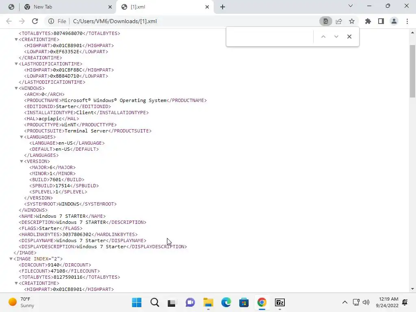Image resolution: width=416 pixels, height=312 pixels.
Task: Click the browser Back arrow
Action: click(9, 21)
